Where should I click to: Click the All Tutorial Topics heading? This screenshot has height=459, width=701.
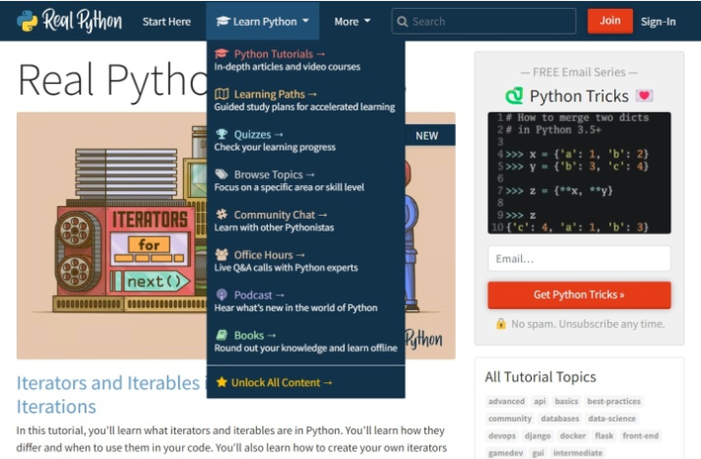(541, 376)
